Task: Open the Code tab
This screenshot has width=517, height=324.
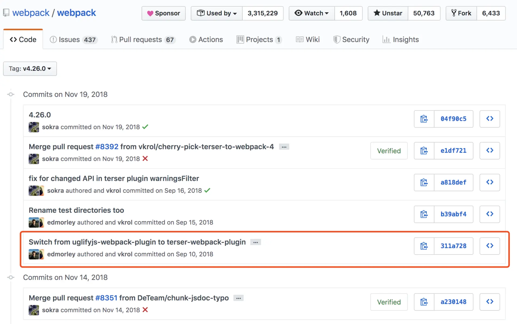Action: click(23, 39)
